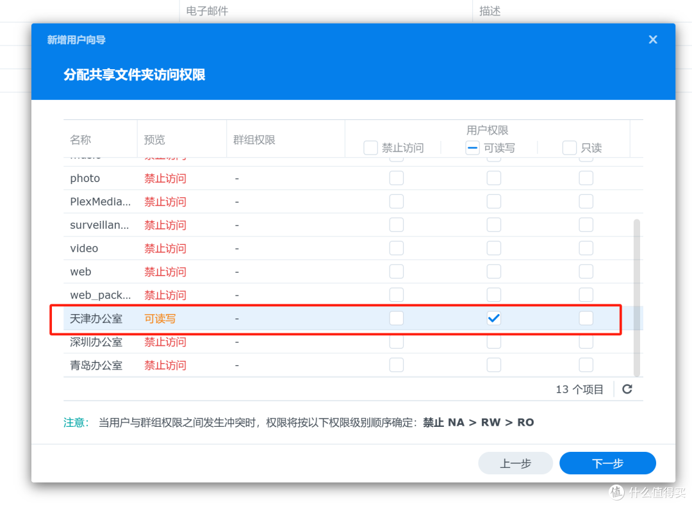Click 禁止访问 preview for photo
This screenshot has width=692, height=507.
(x=165, y=178)
